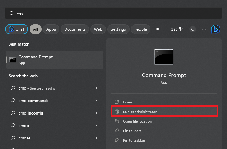Screen dimensions: 227x149
Task: Select the Web filter tab
Action: (x=98, y=29)
